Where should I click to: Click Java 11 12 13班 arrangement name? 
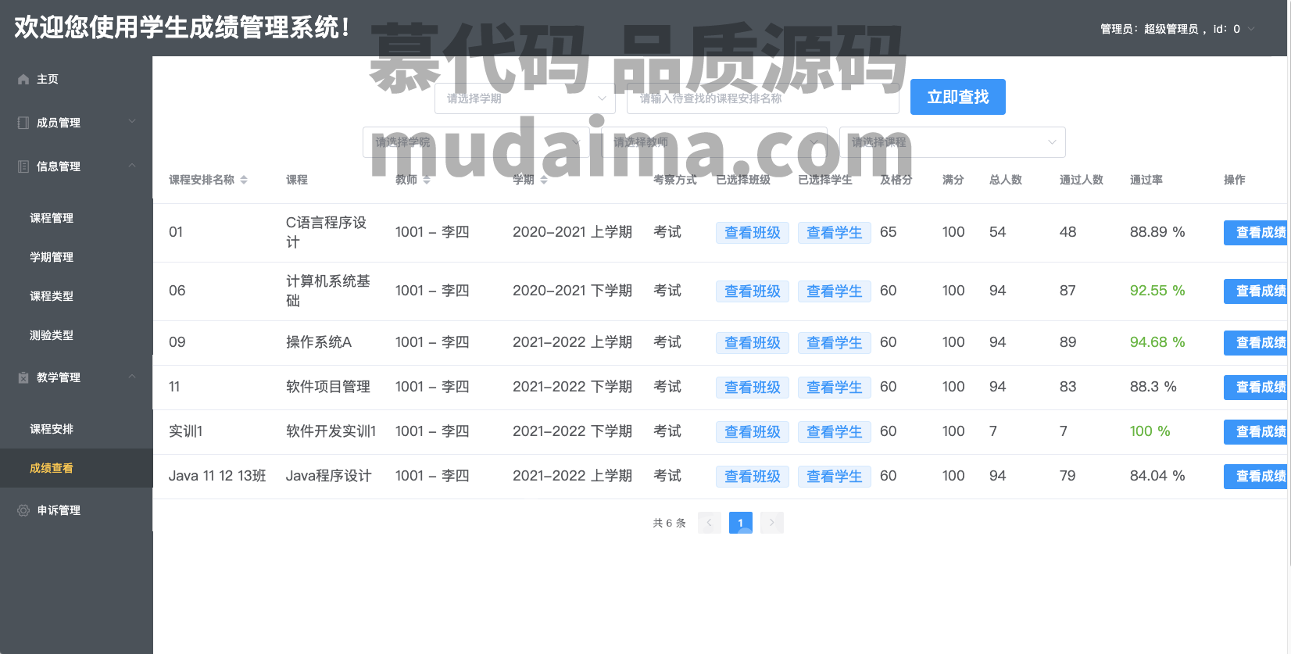(x=217, y=476)
